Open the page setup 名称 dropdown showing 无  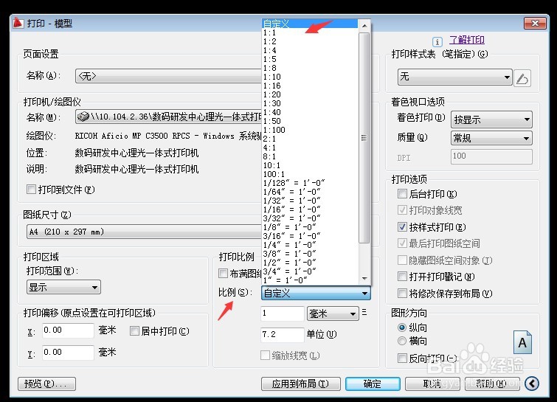point(168,76)
